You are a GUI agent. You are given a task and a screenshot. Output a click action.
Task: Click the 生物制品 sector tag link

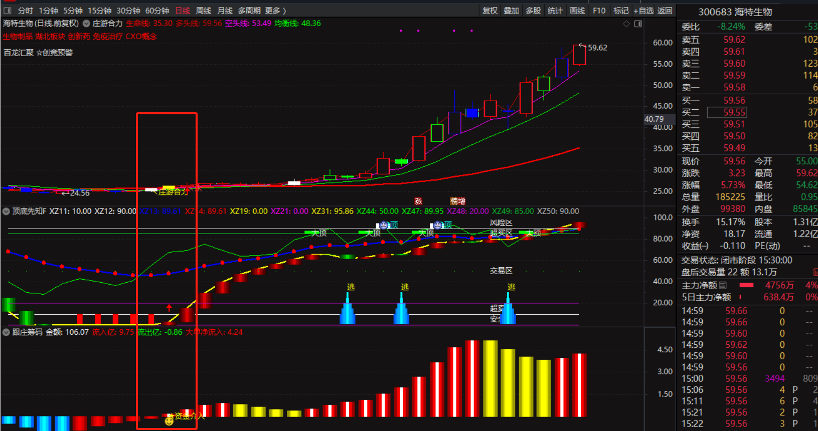coord(18,37)
